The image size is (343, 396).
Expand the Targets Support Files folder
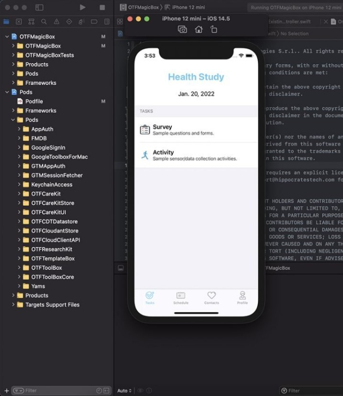click(x=13, y=304)
